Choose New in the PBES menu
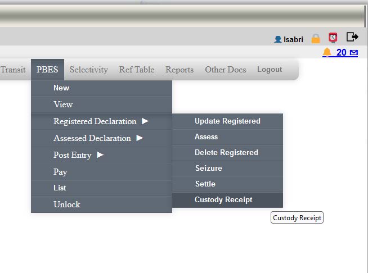This screenshot has width=368, height=273. [x=61, y=88]
